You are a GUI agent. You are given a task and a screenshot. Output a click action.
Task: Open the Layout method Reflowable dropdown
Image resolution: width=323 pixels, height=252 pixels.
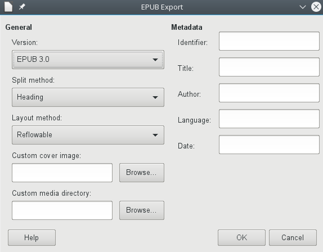tap(88, 135)
